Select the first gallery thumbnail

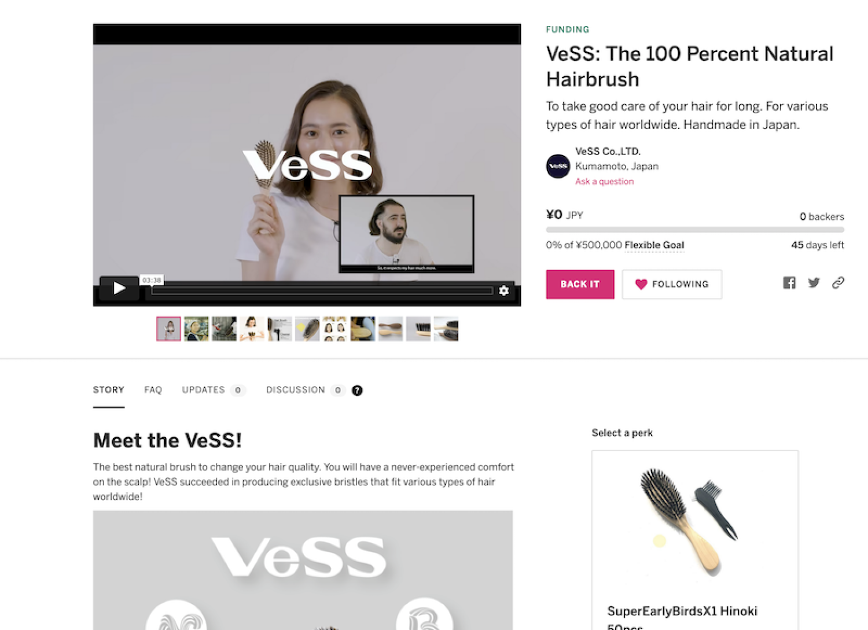pyautogui.click(x=169, y=329)
